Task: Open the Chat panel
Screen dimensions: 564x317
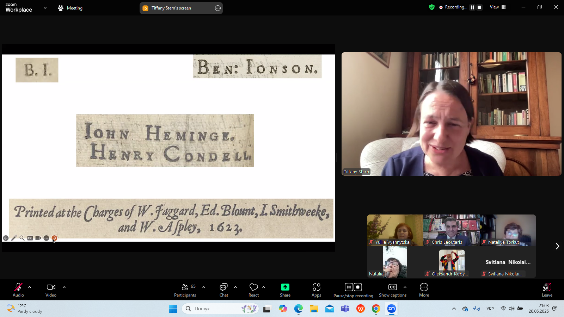Action: (224, 290)
